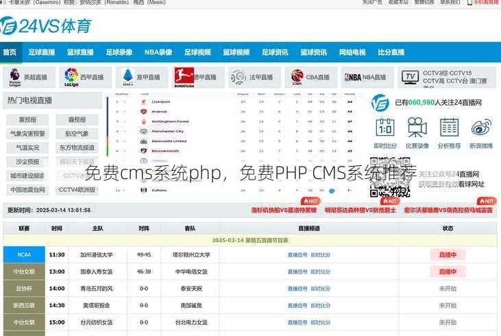
Task: Click the TV monitor icon beside CCTV channels
Action: [x=411, y=77]
